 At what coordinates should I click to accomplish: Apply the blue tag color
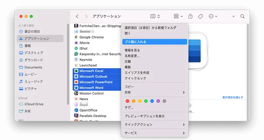click(x=152, y=101)
